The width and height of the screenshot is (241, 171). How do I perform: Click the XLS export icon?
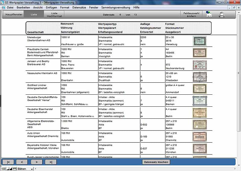click(x=209, y=14)
